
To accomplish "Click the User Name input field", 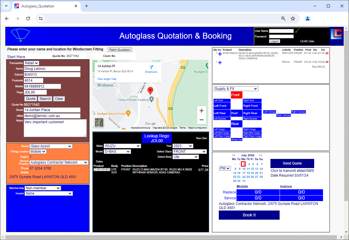I will (x=281, y=31).
